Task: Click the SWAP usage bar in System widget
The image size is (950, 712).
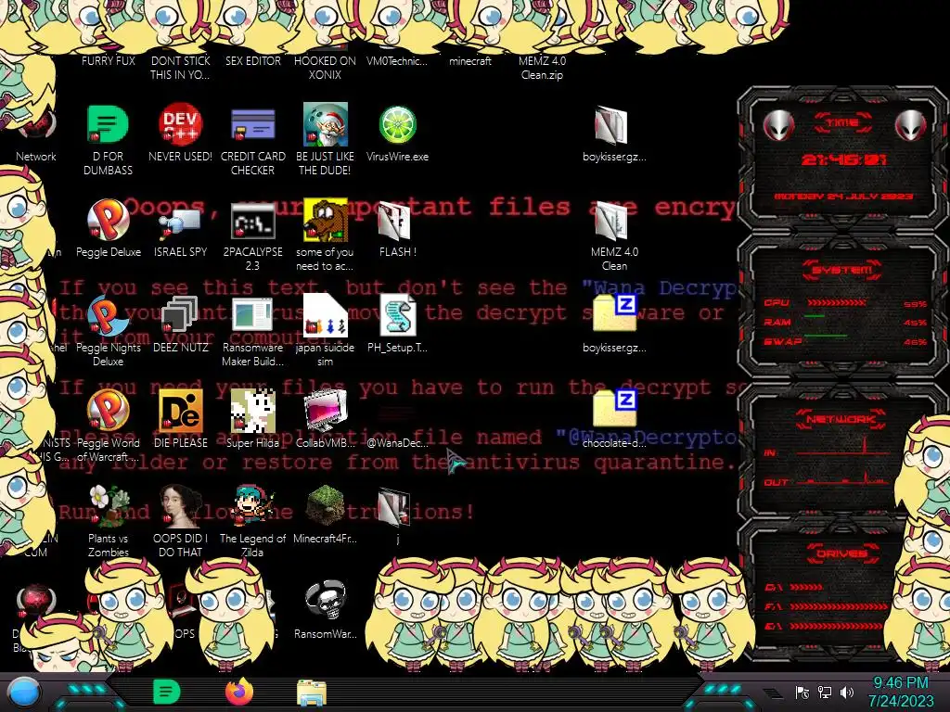Action: (825, 336)
